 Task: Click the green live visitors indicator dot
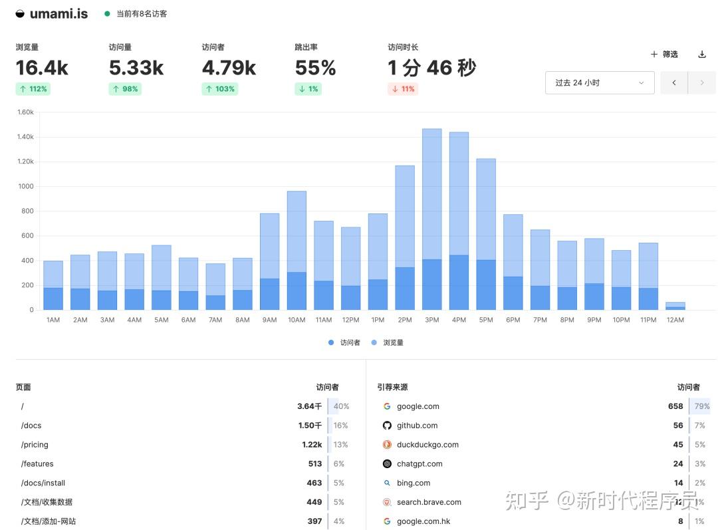(106, 13)
